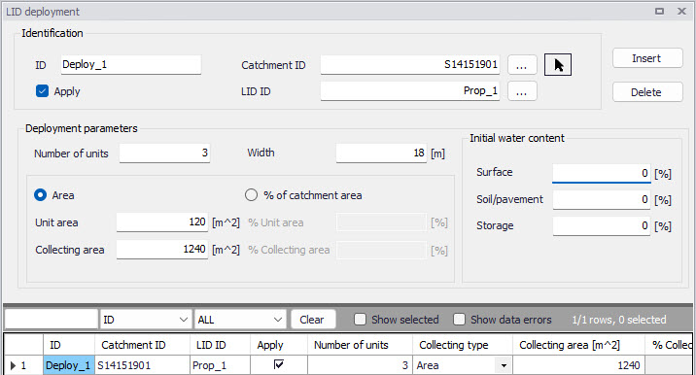Viewport: 696px width, 375px height.
Task: Click the Unit area field showing 120
Action: coord(162,222)
